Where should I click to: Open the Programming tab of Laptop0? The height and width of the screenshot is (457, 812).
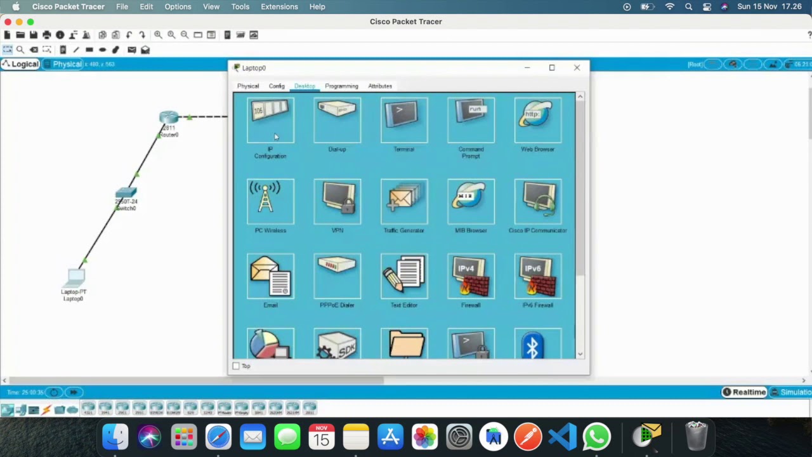341,86
